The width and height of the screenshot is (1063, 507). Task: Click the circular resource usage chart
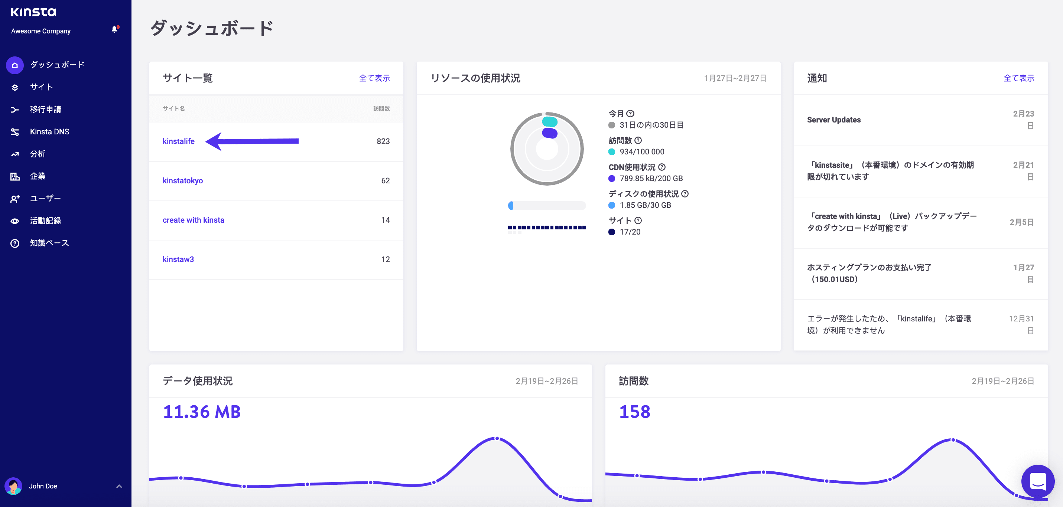point(547,149)
